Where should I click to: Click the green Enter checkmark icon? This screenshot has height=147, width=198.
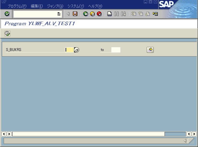pos(7,14)
